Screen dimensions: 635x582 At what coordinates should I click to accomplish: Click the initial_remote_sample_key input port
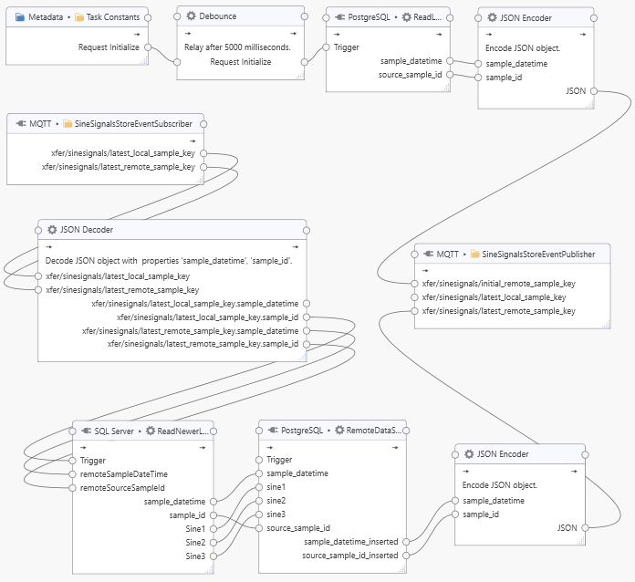[x=414, y=284]
